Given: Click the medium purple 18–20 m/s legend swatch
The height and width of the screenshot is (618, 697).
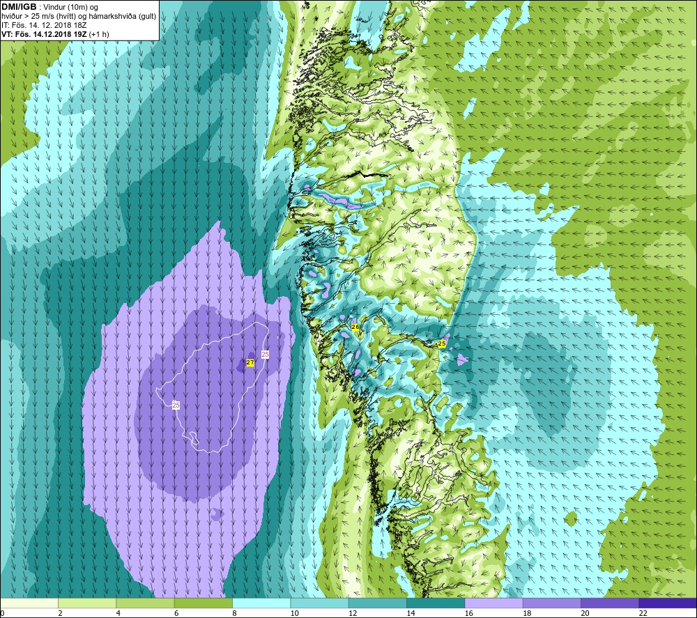Looking at the screenshot, I should pyautogui.click(x=551, y=603).
